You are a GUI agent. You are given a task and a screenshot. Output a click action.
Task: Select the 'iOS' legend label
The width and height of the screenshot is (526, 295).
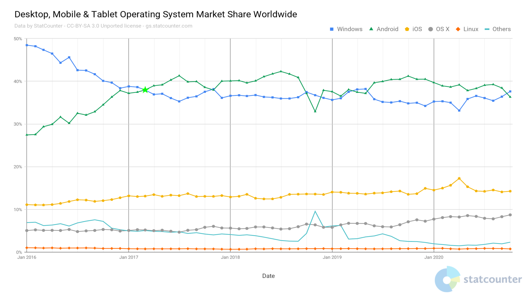pos(417,29)
